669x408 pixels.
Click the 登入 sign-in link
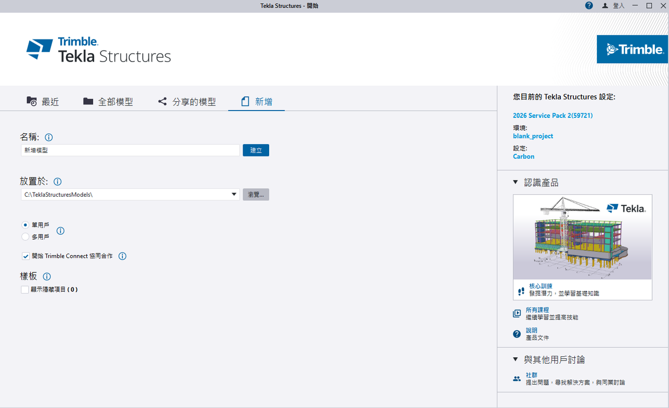[619, 6]
